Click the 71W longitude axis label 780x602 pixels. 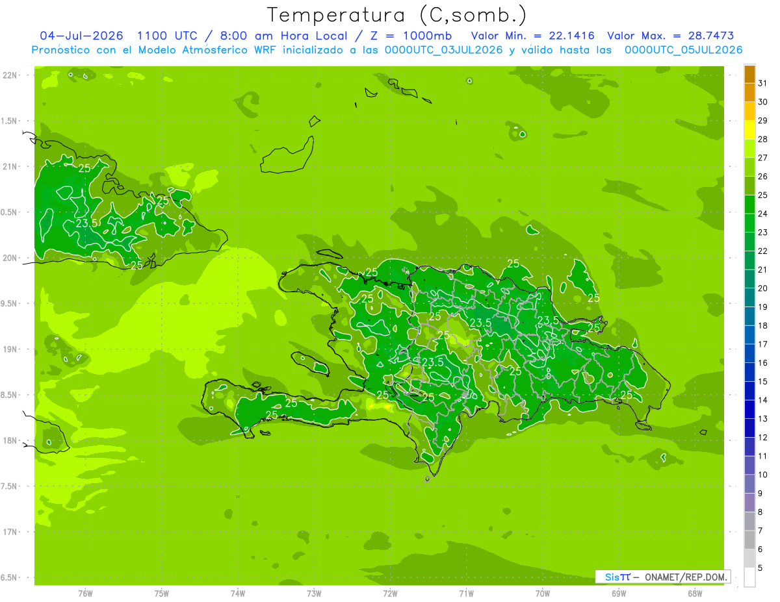click(466, 594)
